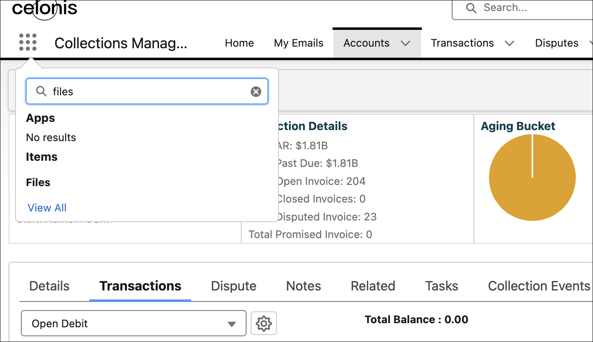Open the My Emails tab
The height and width of the screenshot is (342, 593).
[x=299, y=43]
